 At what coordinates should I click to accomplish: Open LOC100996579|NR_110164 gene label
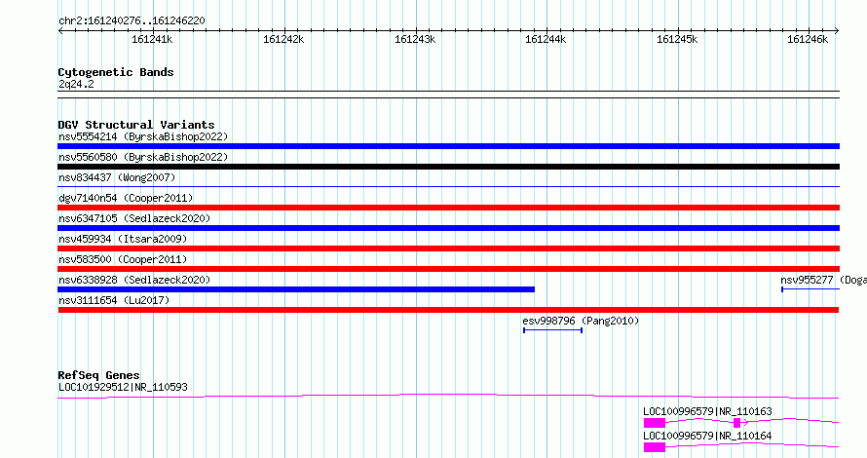click(707, 436)
